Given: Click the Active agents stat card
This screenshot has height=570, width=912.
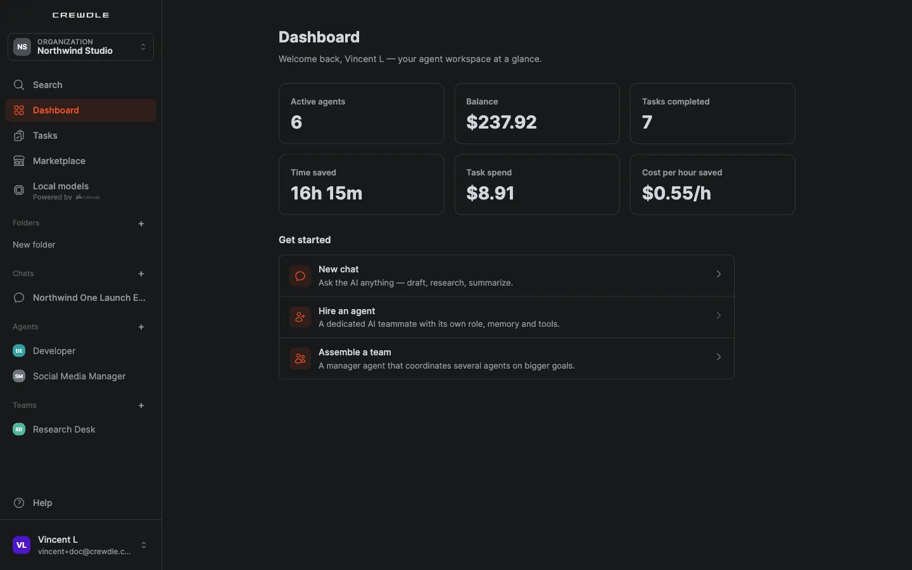Looking at the screenshot, I should point(362,113).
